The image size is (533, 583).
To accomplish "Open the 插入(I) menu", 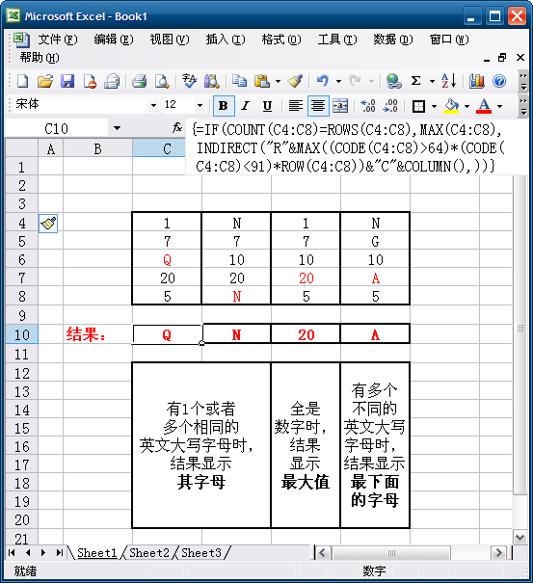I will tap(226, 40).
